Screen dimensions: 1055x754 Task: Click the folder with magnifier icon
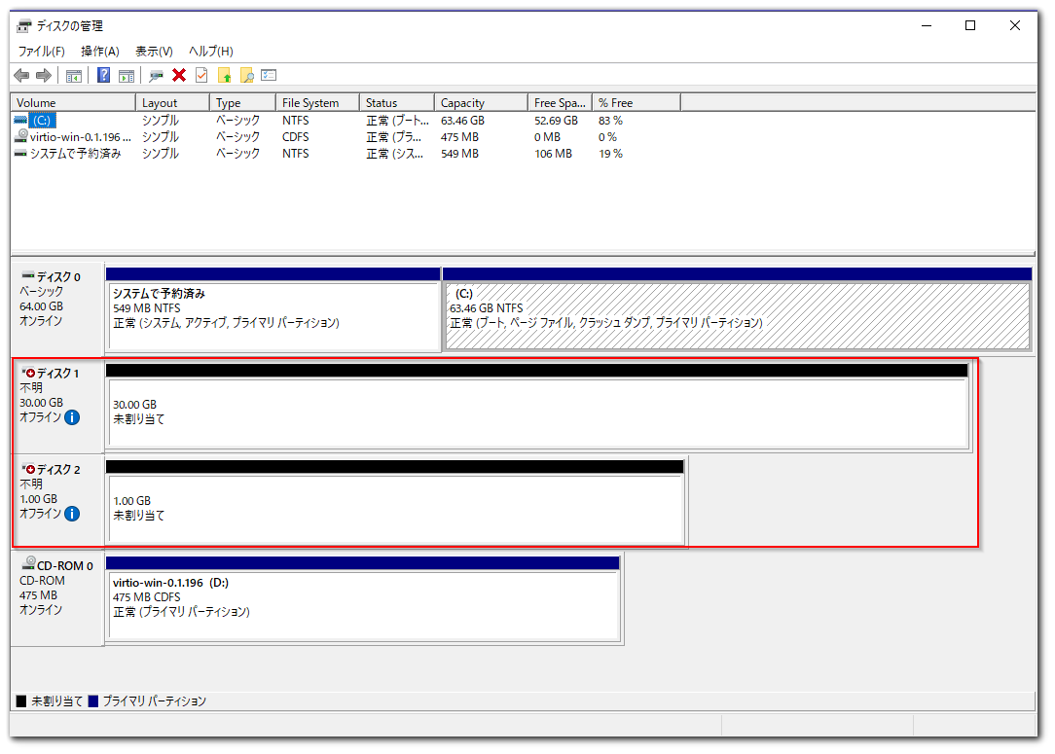tap(247, 75)
